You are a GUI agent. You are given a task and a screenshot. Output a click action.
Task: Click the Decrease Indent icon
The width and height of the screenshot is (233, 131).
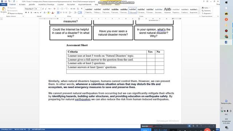(71, 9)
